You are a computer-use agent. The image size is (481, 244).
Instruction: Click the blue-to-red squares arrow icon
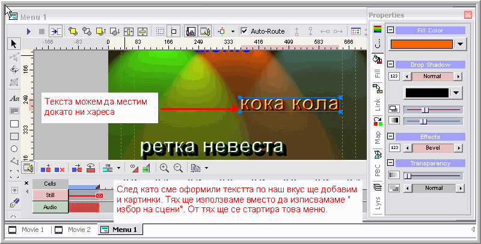(x=77, y=168)
